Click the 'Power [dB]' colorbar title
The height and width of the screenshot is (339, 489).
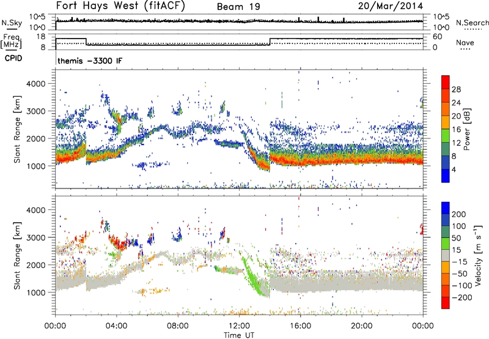pos(467,129)
